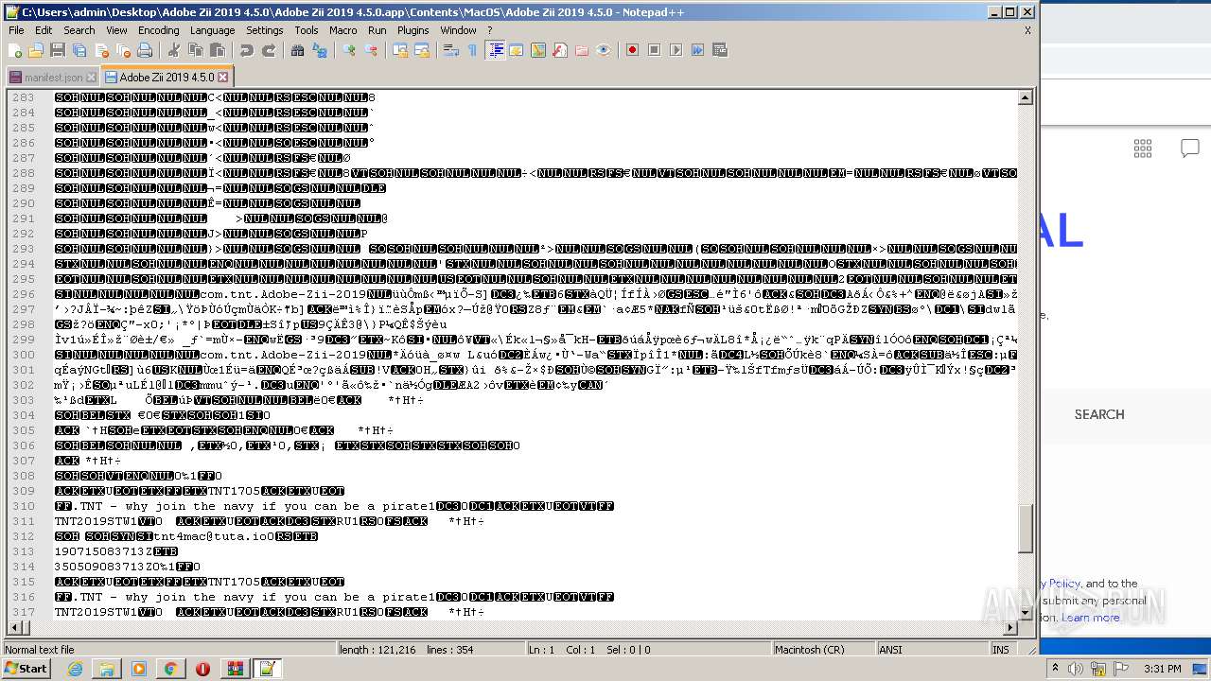Create a new document with New icon
The image size is (1211, 681).
15,50
